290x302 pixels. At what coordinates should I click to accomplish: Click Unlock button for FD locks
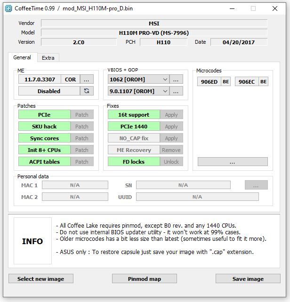pos(171,162)
